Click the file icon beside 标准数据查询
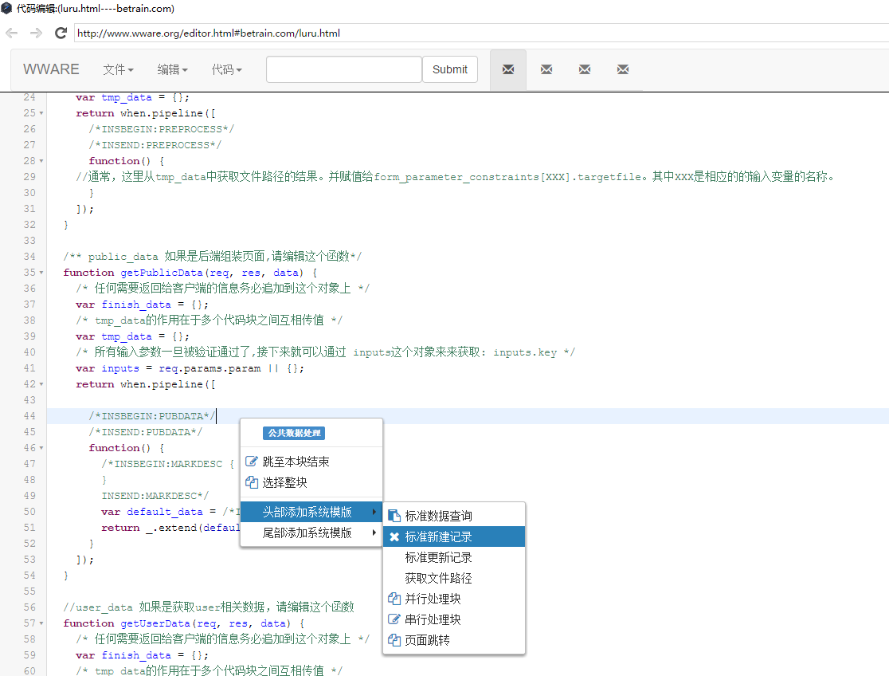The image size is (889, 676). coord(394,516)
